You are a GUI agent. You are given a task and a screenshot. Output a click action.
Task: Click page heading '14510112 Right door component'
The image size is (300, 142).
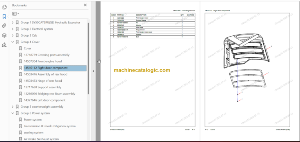[x=217, y=11]
